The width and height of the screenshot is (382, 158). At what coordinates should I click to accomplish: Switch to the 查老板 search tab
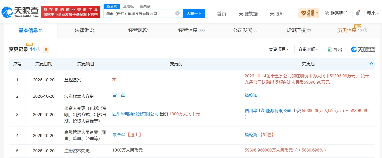click(128, 6)
